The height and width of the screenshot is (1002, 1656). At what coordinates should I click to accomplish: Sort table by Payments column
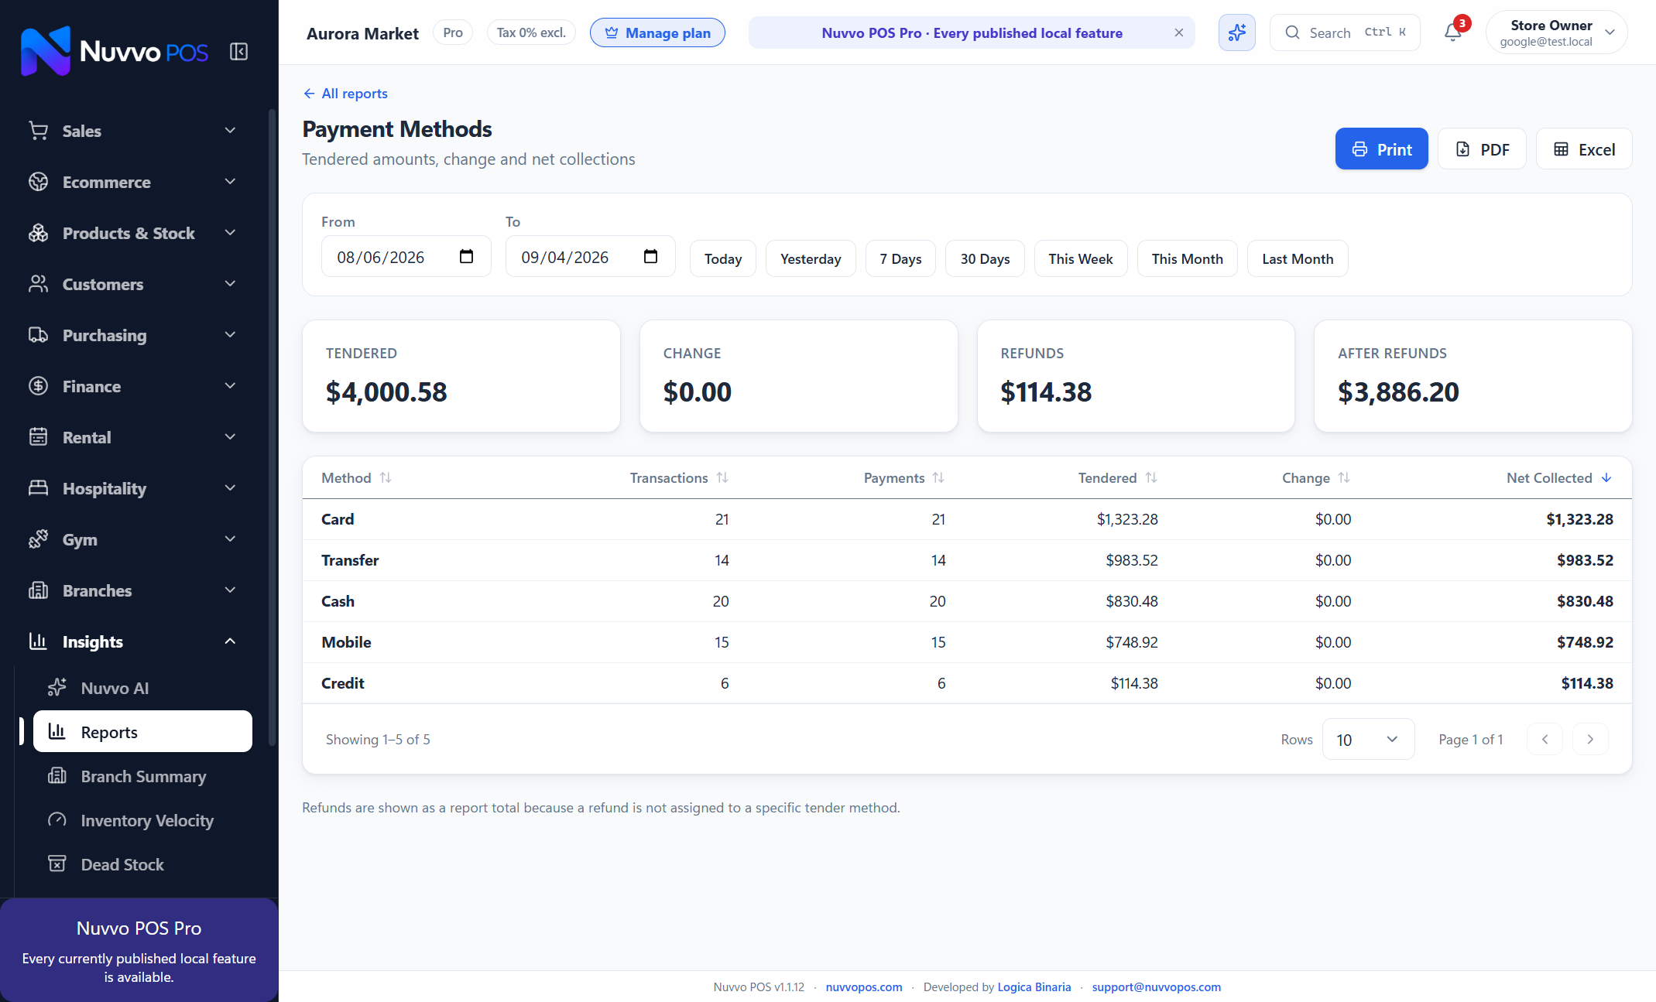point(904,478)
